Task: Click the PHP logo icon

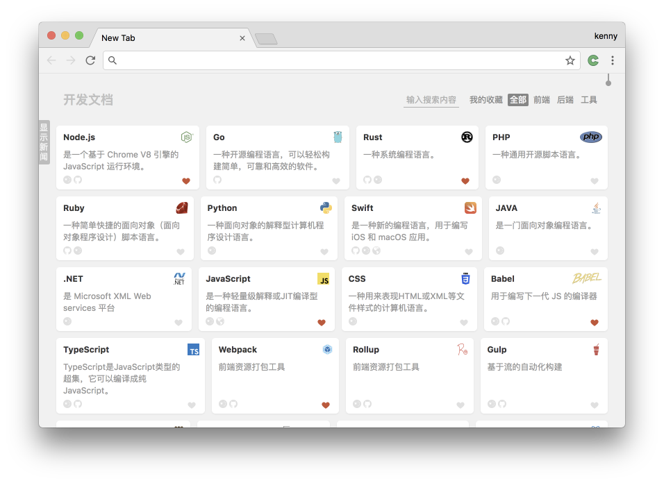Action: (591, 137)
